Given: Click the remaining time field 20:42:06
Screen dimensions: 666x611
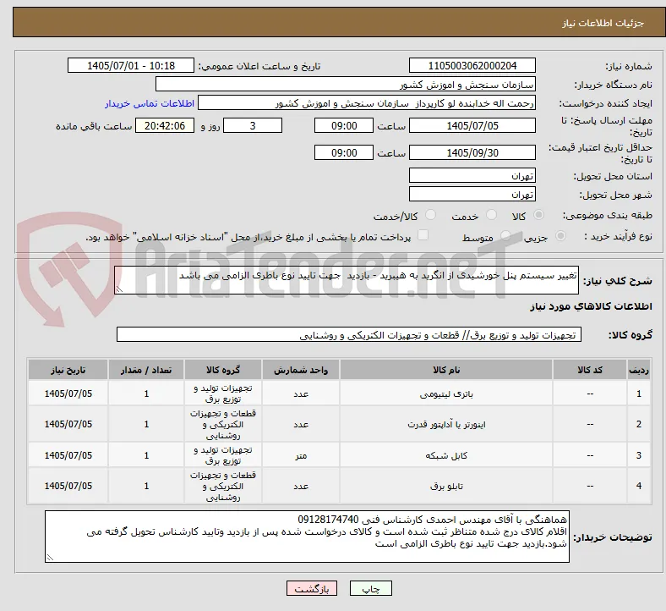Looking at the screenshot, I should (165, 126).
